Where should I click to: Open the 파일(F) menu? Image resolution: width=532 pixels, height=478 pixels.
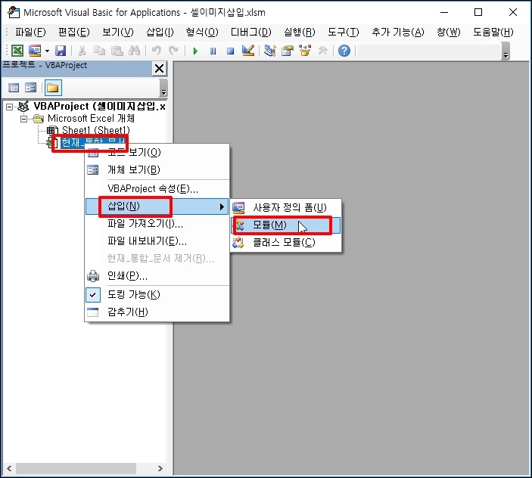point(30,33)
